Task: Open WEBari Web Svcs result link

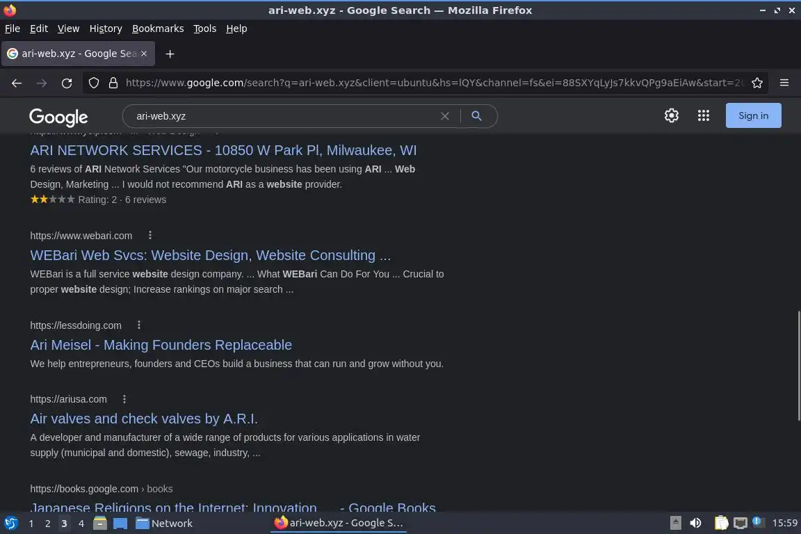Action: (211, 255)
